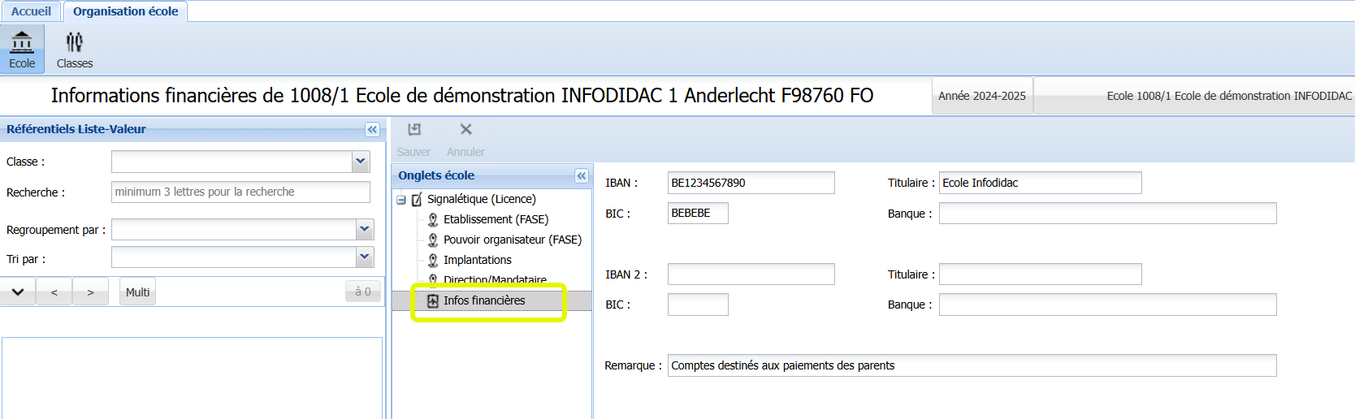Select the Etablissement (FASE) tree item
This screenshot has height=419, width=1355.
point(496,219)
